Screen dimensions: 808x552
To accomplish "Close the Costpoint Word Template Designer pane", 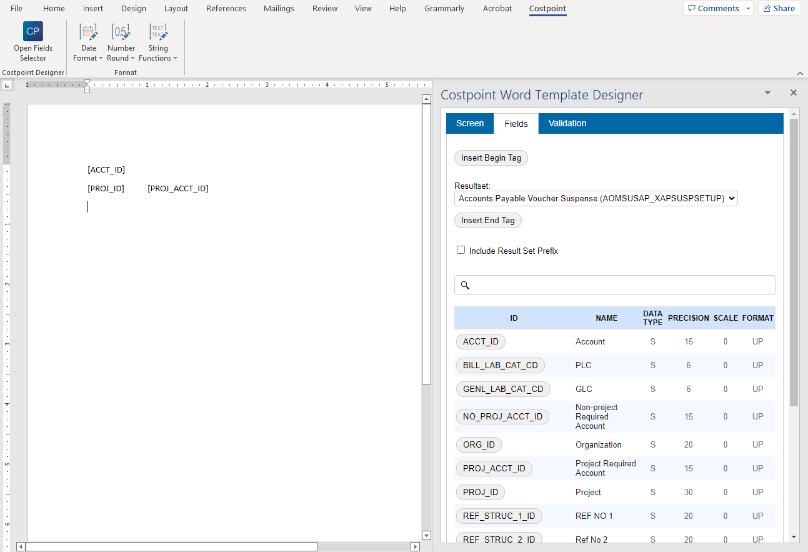I will [793, 93].
